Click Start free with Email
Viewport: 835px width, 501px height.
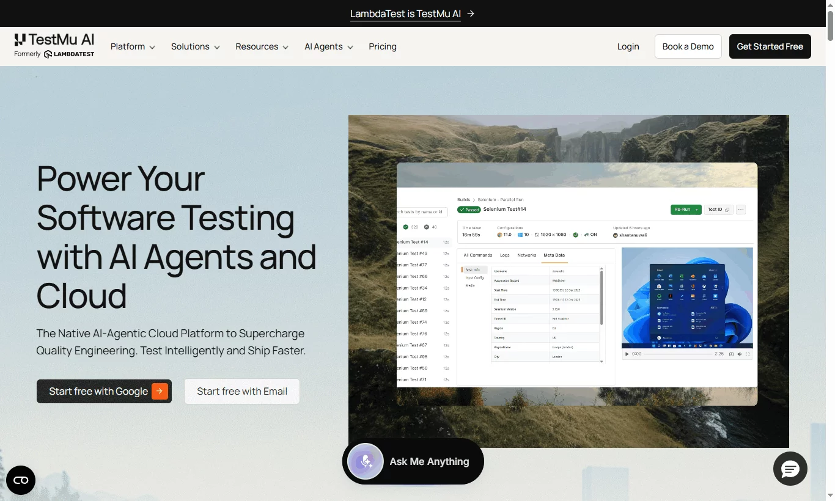coord(242,391)
